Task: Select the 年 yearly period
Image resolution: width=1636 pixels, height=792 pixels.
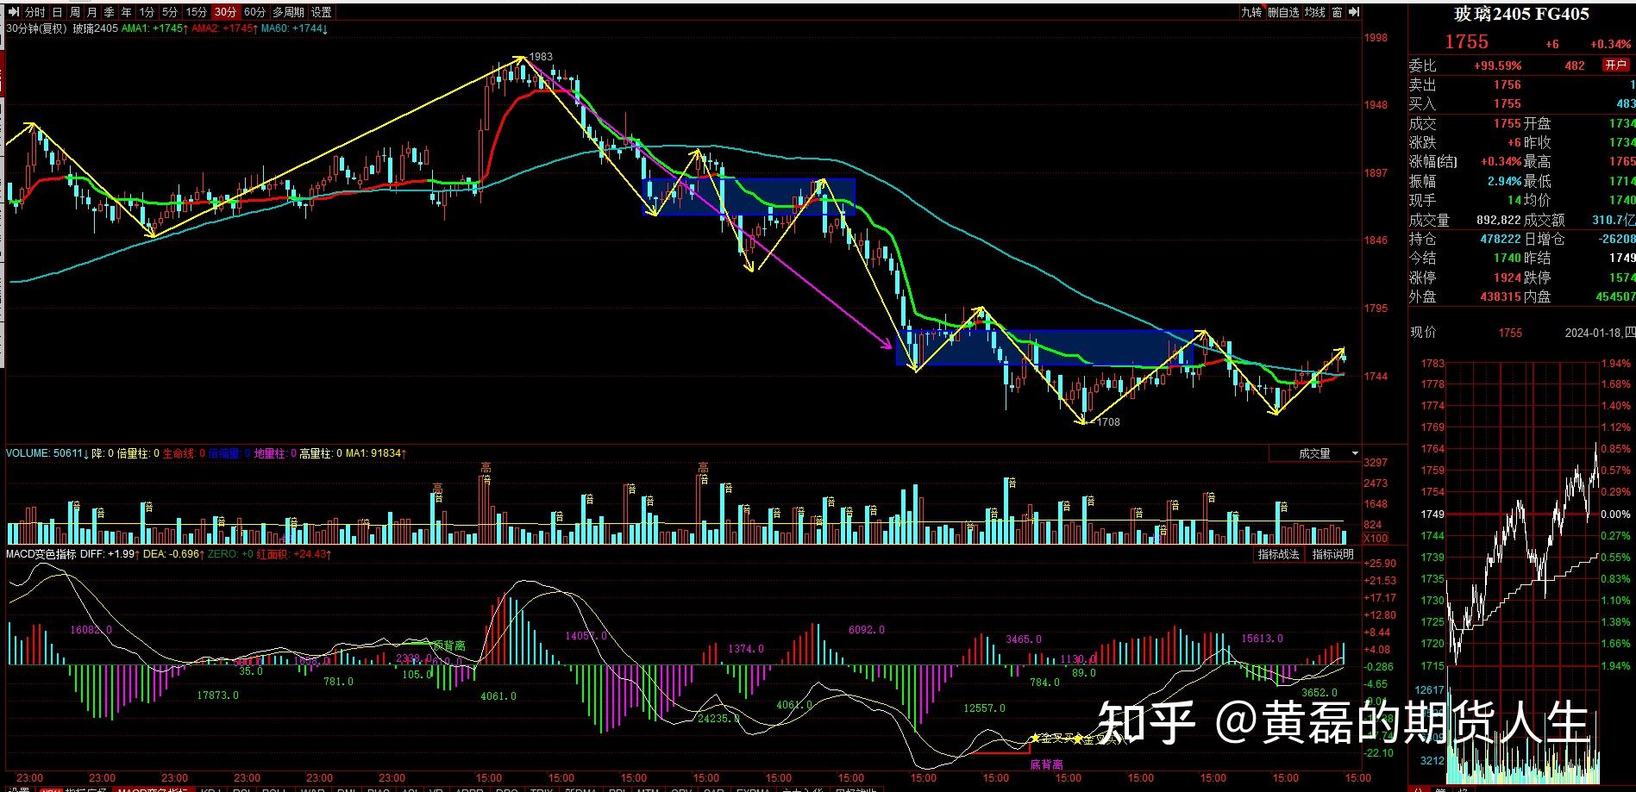Action: coord(127,12)
